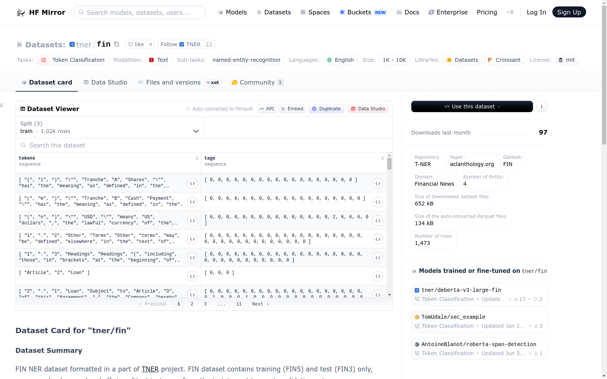Open Spaces in the navigation
The image size is (607, 379).
pos(315,12)
